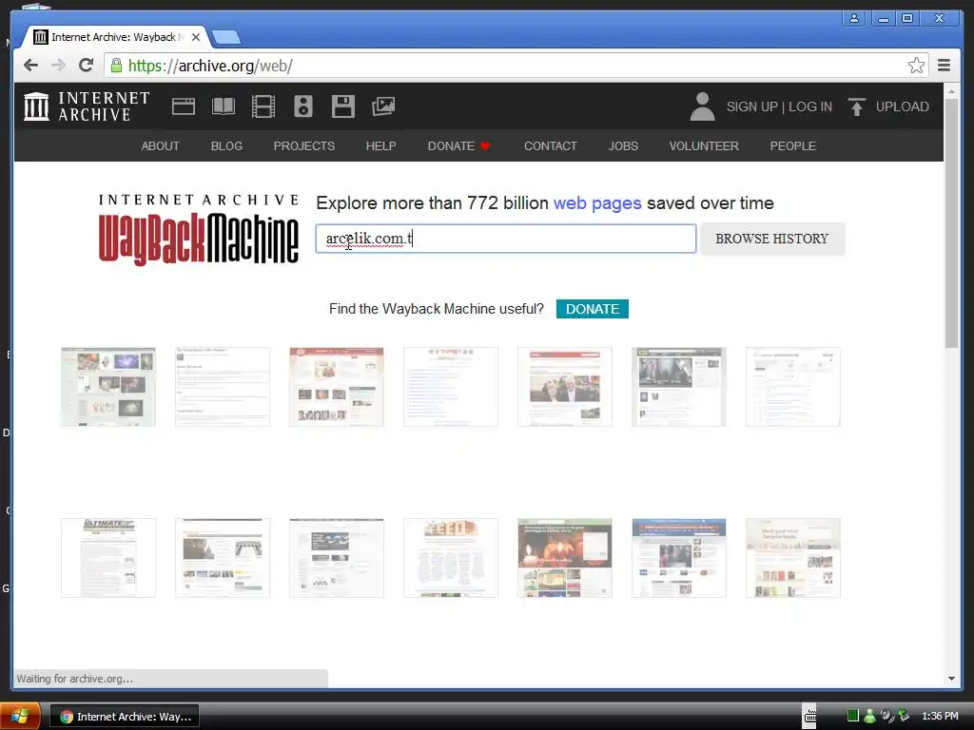Click the upload arrow icon
Image resolution: width=974 pixels, height=730 pixels.
point(857,106)
